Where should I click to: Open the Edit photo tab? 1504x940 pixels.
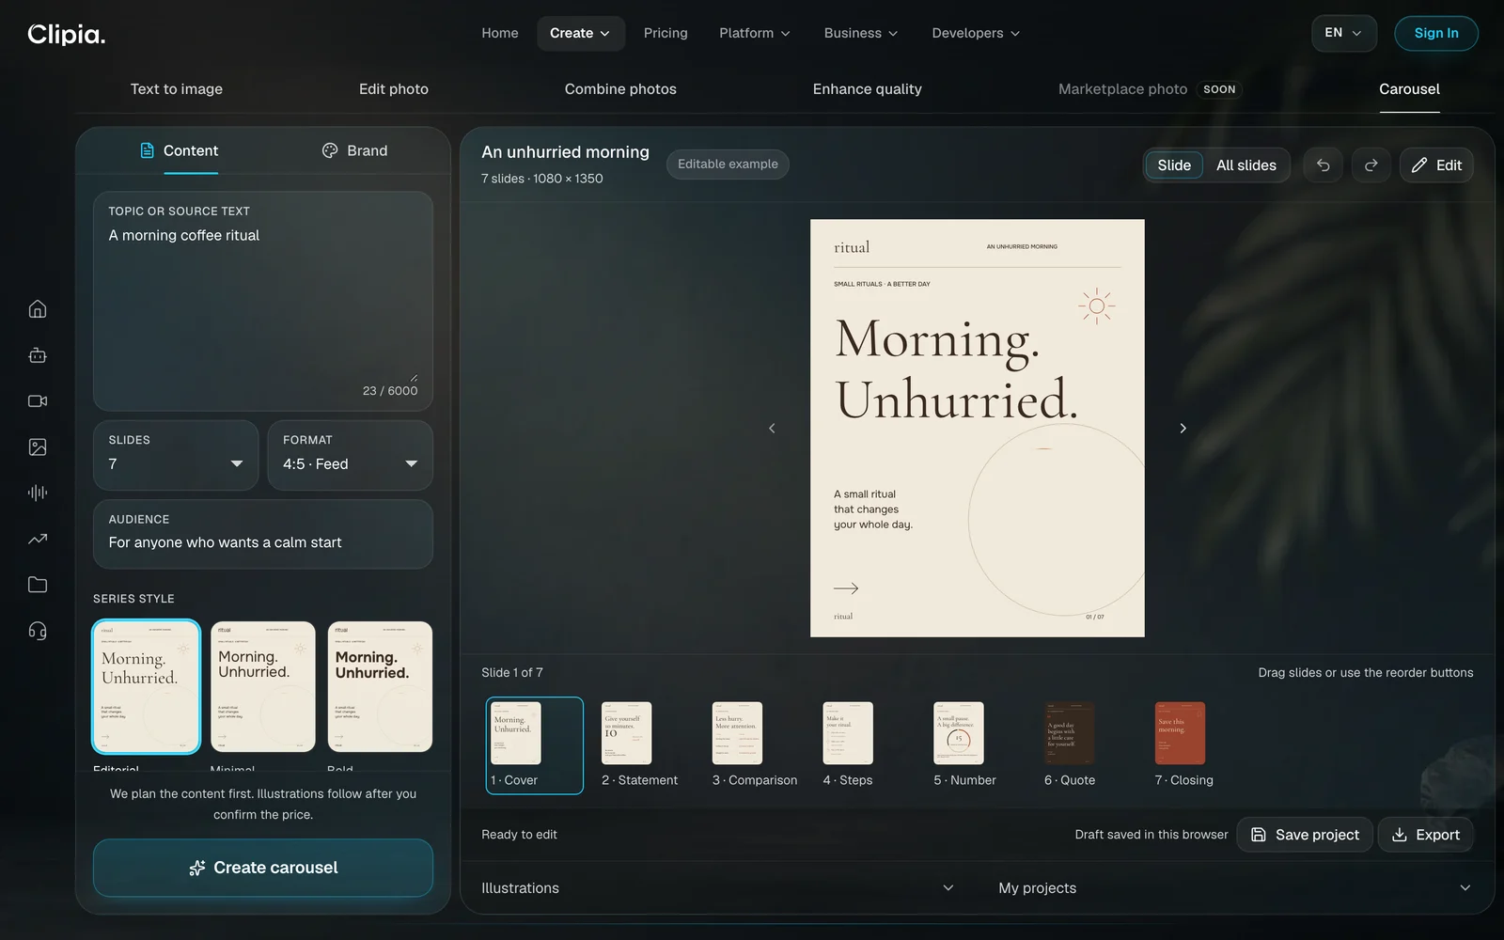[x=394, y=89]
